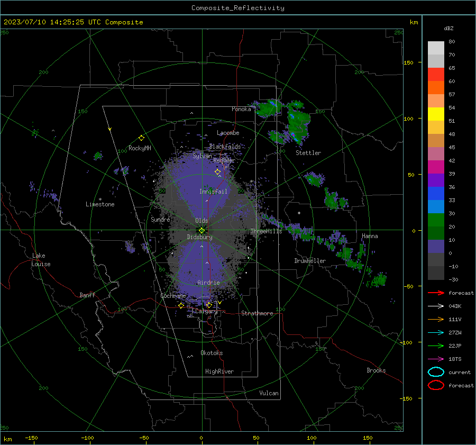Click the Blackfalds label
This screenshot has height=445, width=476.
225,147
